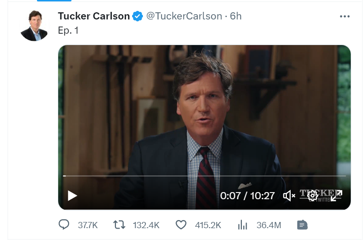Click the video progress bar
This screenshot has width=364, height=240.
pyautogui.click(x=204, y=176)
